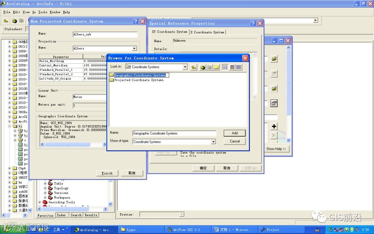The height and width of the screenshot is (234, 374).
Task: Click the Versions toolset icon
Action: tap(50, 193)
